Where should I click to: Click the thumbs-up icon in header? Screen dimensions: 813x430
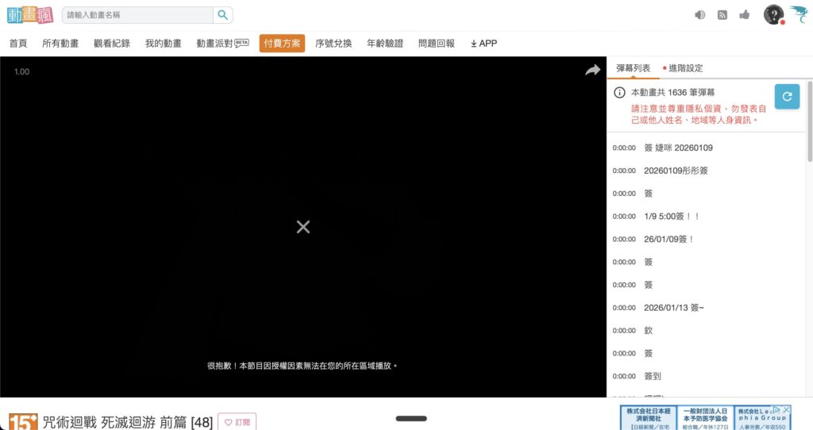(744, 15)
